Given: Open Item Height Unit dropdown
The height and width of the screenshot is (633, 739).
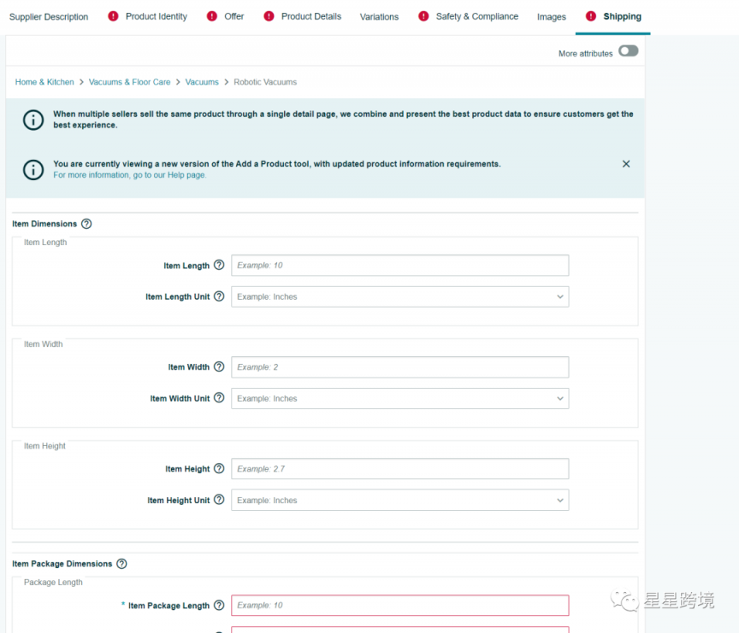Looking at the screenshot, I should click(x=399, y=500).
